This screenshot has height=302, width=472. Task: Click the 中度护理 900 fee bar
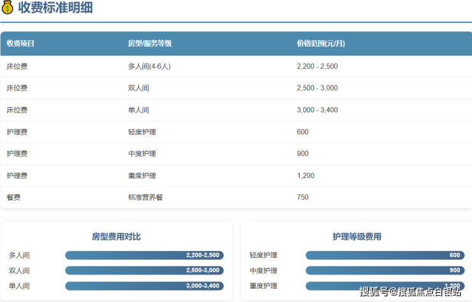385,271
